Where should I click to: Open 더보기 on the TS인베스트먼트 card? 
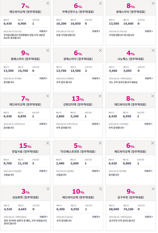(x=96, y=171)
